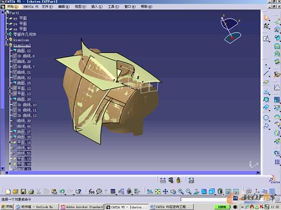The height and width of the screenshot is (210, 281).
Task: Click the Isometric View cube icon
Action: click(x=212, y=191)
